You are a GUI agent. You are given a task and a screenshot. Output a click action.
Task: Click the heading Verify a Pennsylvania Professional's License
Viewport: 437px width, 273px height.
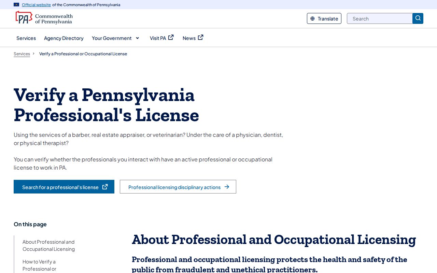coord(106,104)
